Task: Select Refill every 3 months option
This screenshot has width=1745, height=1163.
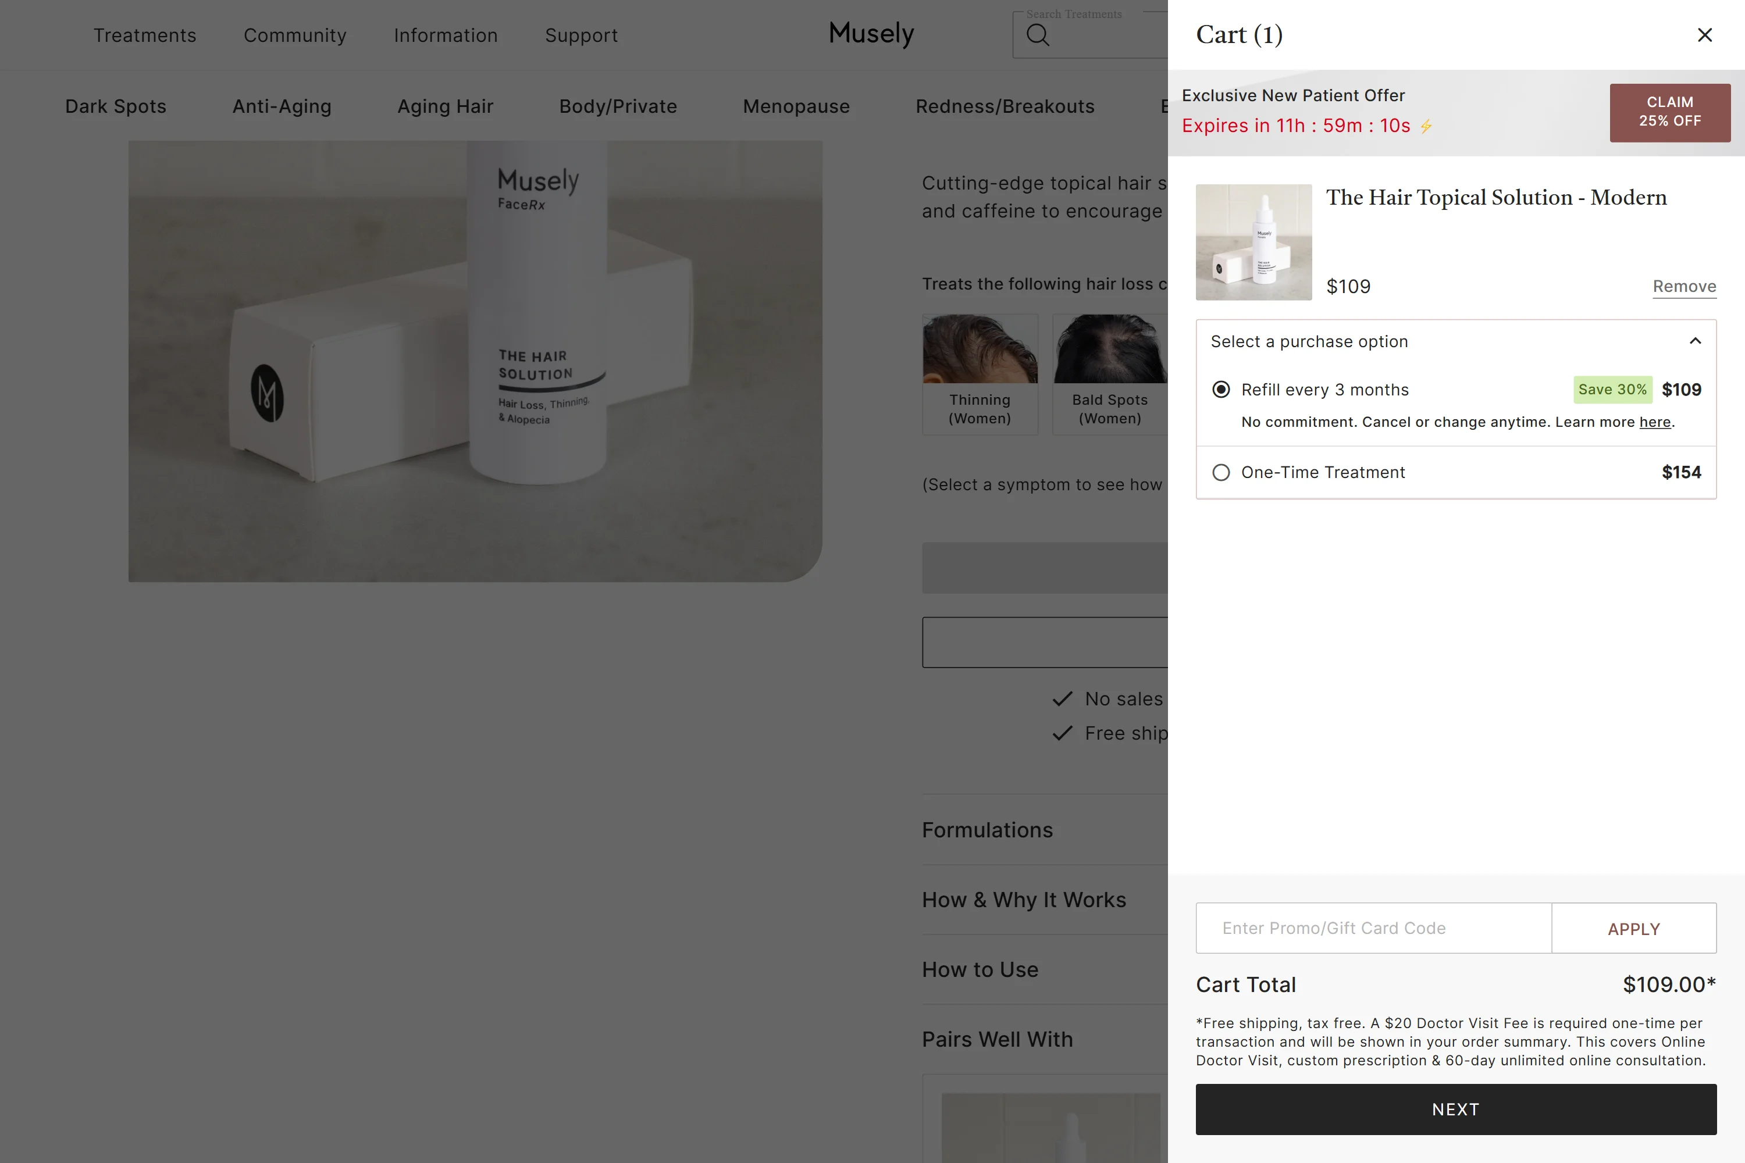Action: click(x=1220, y=390)
